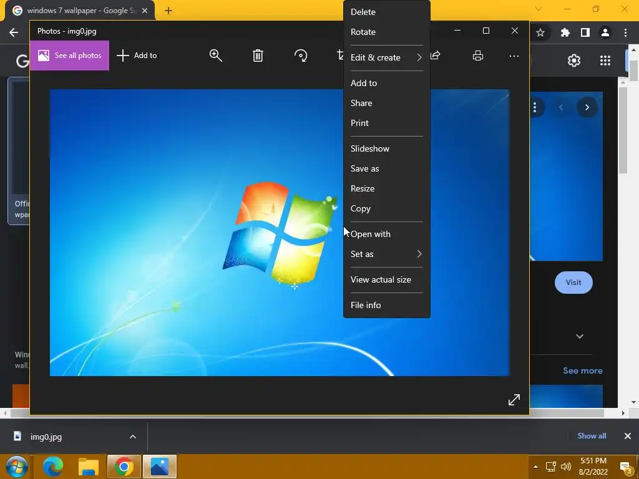Expand the Set as submenu
Screen dimensions: 639x479
point(387,254)
